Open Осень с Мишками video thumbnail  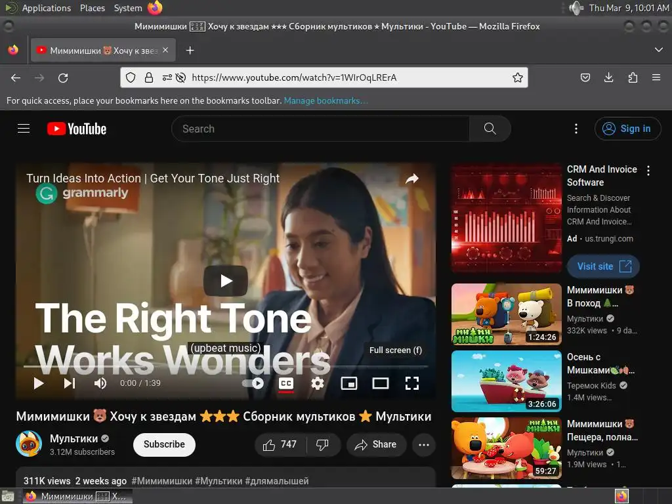[x=507, y=381]
